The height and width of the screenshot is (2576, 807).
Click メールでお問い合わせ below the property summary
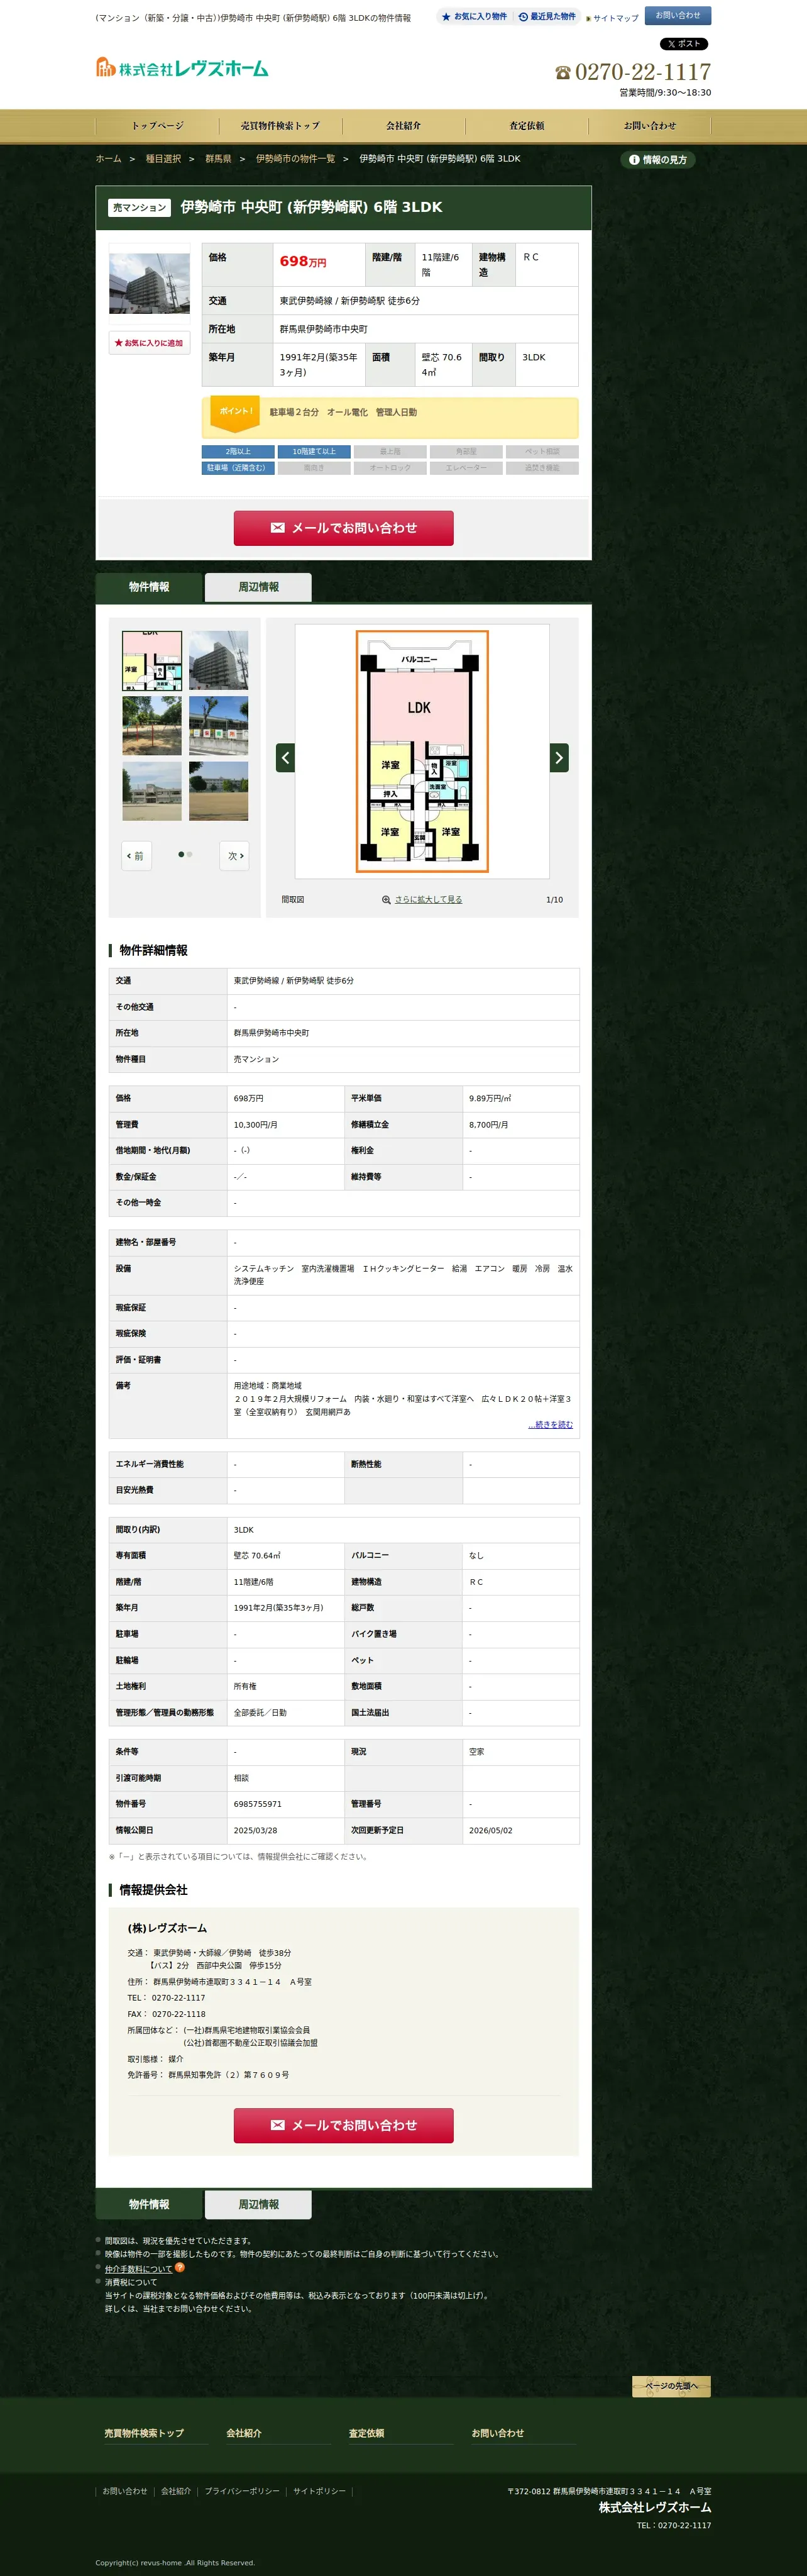click(344, 528)
